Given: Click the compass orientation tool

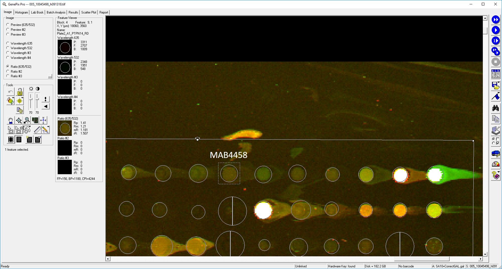Looking at the screenshot, I should coord(43,121).
